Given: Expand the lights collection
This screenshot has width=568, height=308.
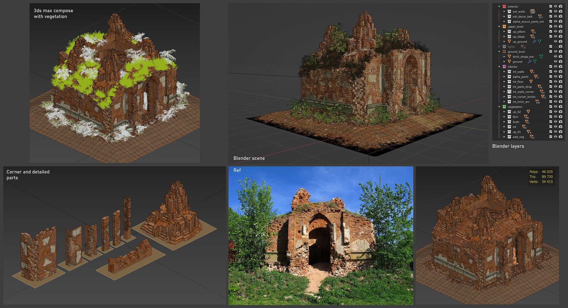Looking at the screenshot, I should (499, 46).
